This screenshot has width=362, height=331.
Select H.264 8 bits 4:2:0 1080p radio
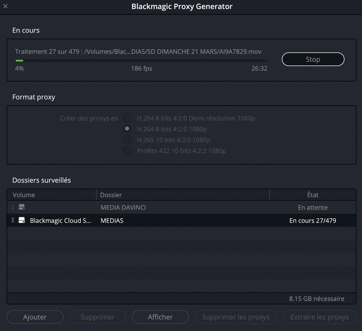click(127, 129)
